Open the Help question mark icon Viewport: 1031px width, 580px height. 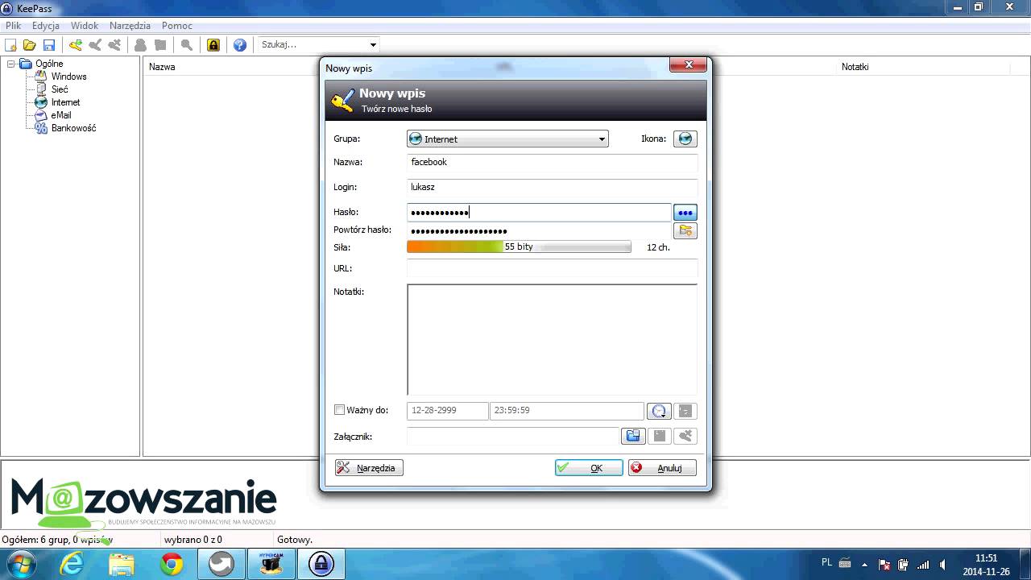pyautogui.click(x=240, y=45)
